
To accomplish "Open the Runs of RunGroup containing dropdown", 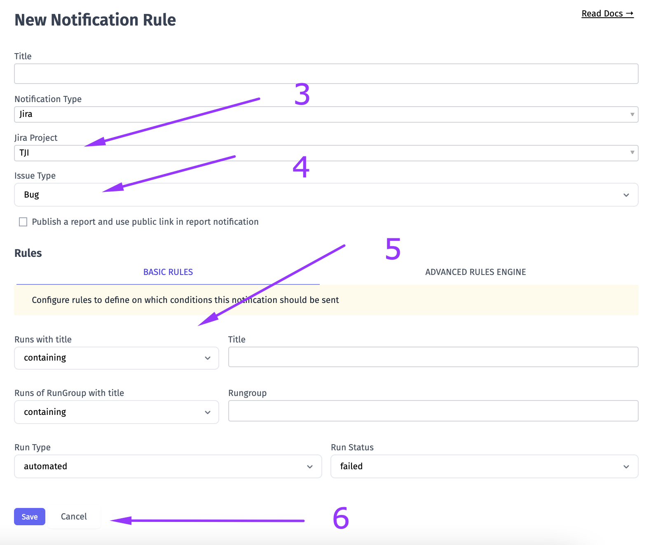I will pos(117,412).
